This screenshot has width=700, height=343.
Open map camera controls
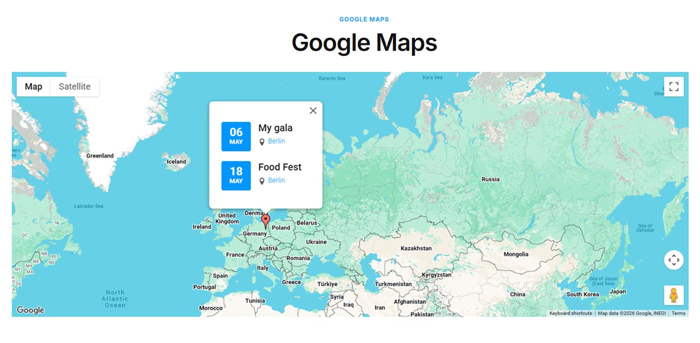(674, 260)
